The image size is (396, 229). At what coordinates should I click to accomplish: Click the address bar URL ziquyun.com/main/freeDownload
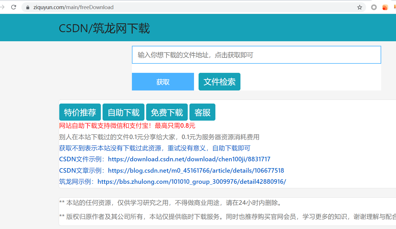(x=74, y=7)
